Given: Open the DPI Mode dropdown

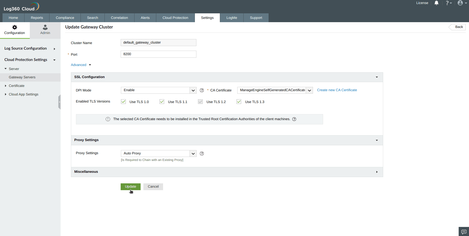Looking at the screenshot, I should [x=193, y=90].
